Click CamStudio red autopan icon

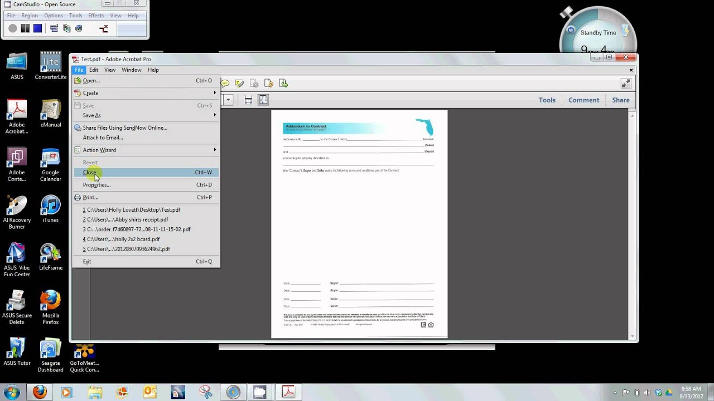pos(104,28)
